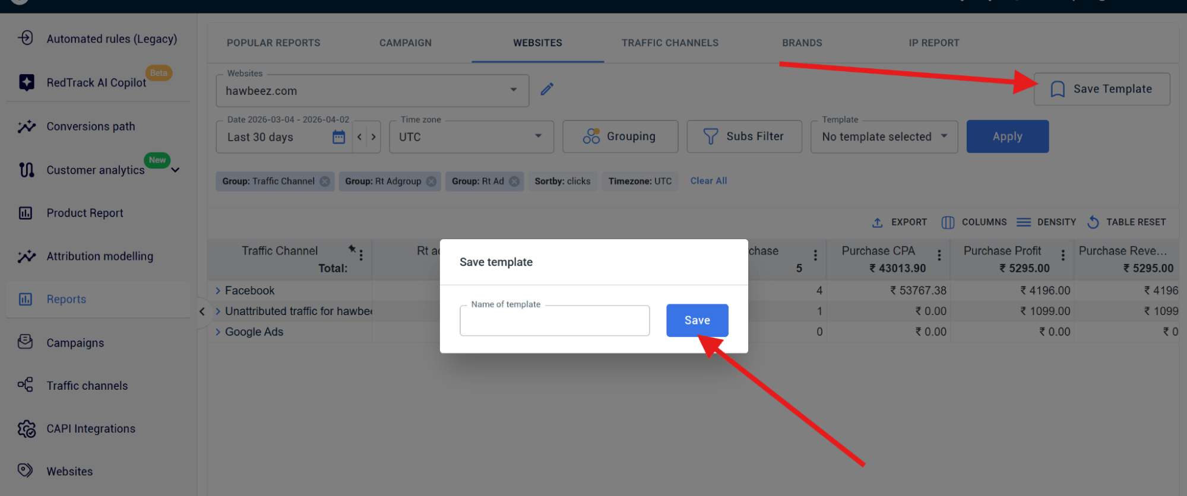The height and width of the screenshot is (496, 1187).
Task: Open Automated rules (Legacy) sidebar icon
Action: pos(26,38)
